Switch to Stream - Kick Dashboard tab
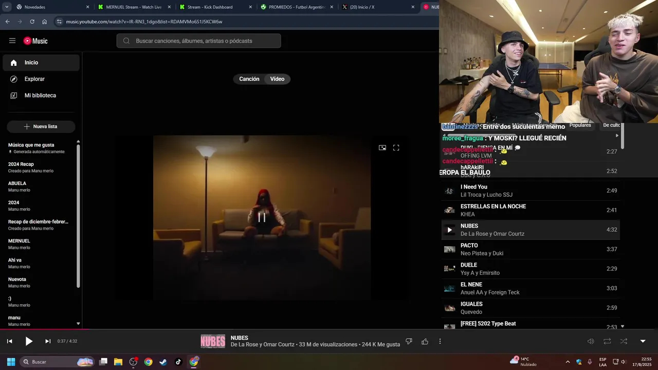The height and width of the screenshot is (370, 658). [x=216, y=7]
